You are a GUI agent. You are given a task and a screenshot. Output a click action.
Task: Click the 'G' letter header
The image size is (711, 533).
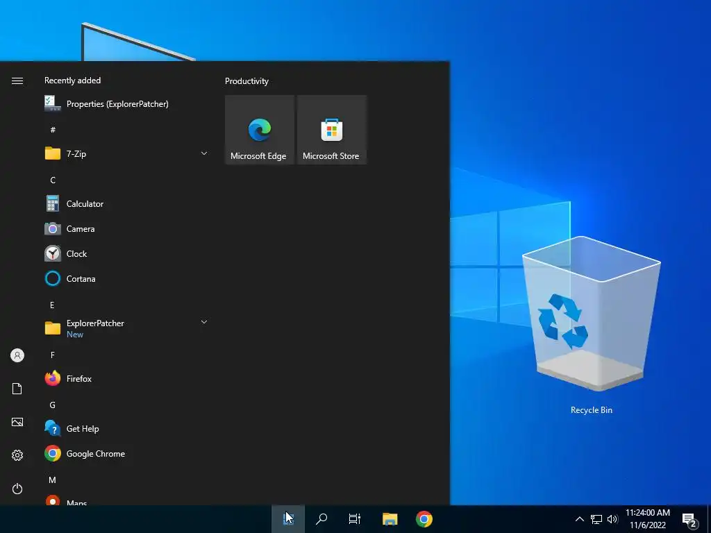click(x=53, y=405)
